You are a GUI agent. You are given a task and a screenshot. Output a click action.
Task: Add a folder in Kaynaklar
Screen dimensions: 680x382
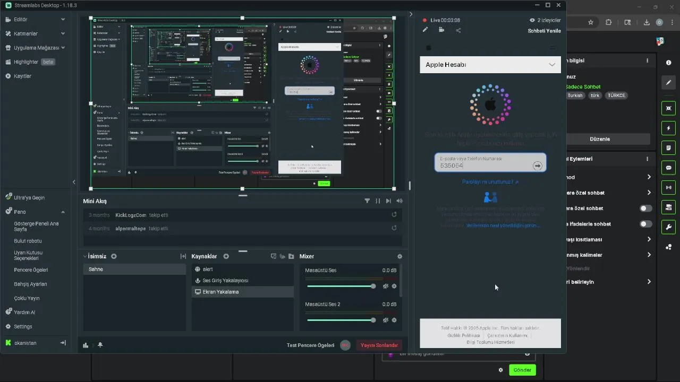291,256
